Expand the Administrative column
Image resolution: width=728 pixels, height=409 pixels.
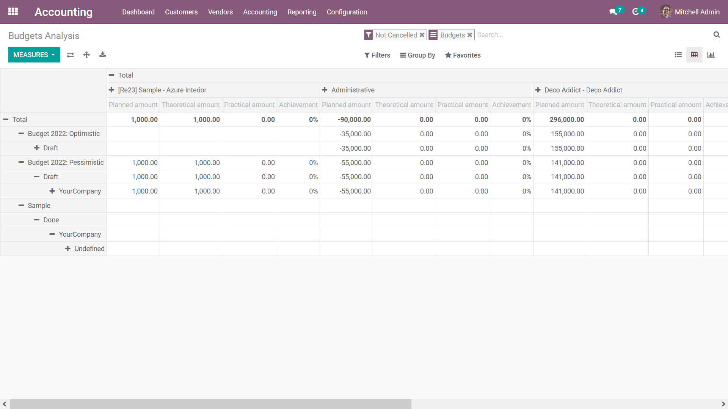click(x=348, y=90)
